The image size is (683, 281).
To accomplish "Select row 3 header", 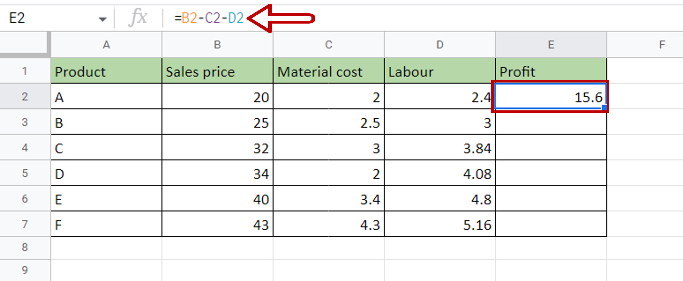I will (x=25, y=122).
